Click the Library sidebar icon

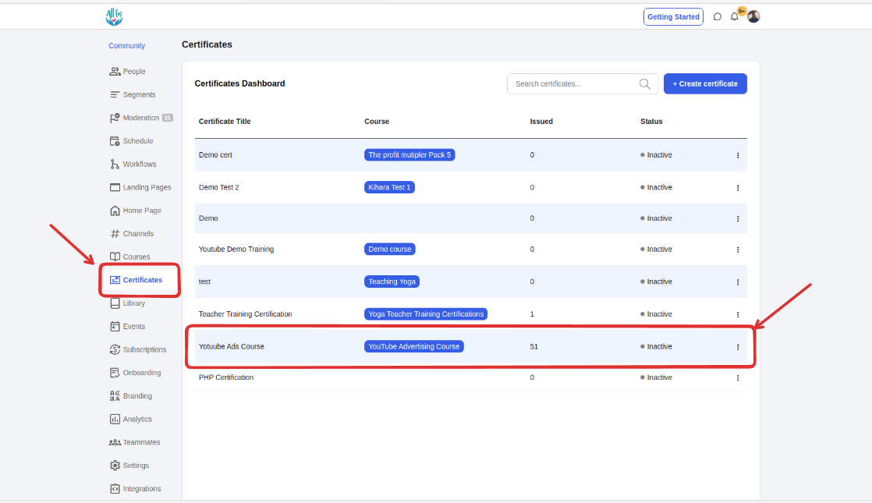[x=115, y=303]
